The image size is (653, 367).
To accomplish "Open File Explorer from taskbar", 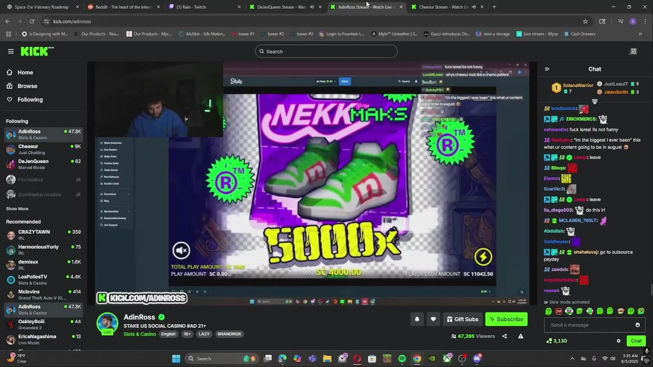I will (328, 359).
